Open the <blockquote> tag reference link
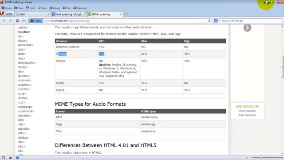 pos(27,63)
